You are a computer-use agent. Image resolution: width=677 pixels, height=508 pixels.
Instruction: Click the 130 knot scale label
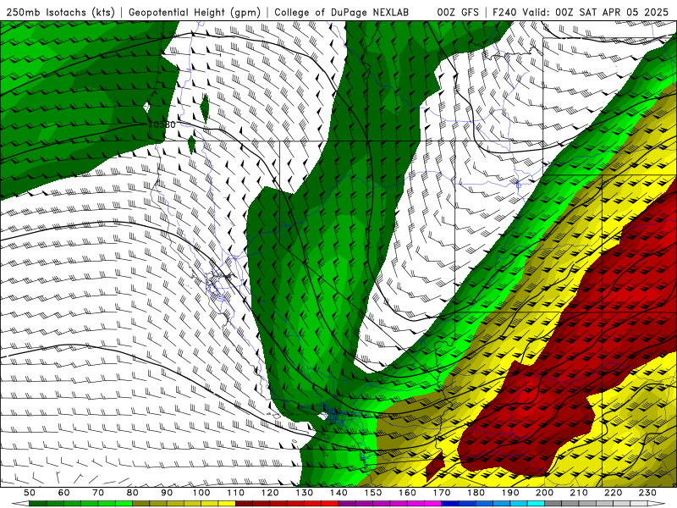point(305,493)
